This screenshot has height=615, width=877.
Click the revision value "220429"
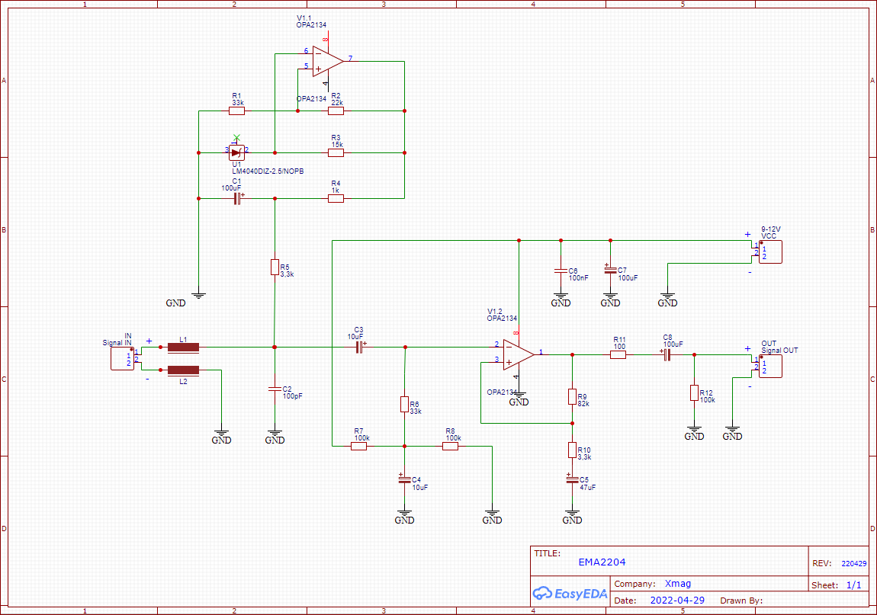pos(854,564)
